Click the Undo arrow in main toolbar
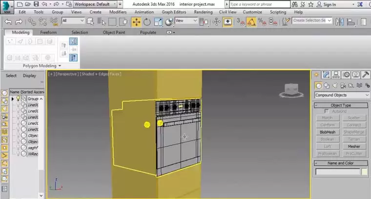 pos(8,21)
